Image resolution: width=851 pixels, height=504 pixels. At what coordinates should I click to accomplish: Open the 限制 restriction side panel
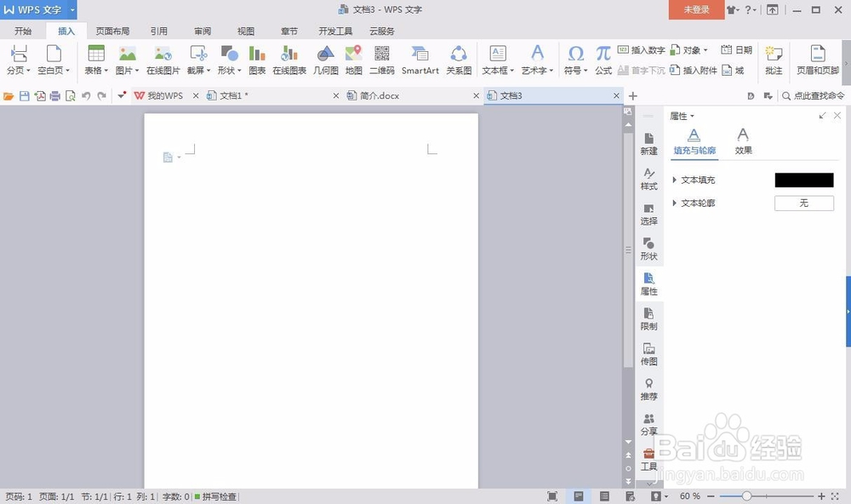click(648, 319)
